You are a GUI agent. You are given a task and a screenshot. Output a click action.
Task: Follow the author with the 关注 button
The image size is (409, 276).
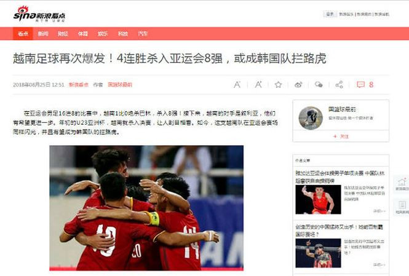click(341, 136)
